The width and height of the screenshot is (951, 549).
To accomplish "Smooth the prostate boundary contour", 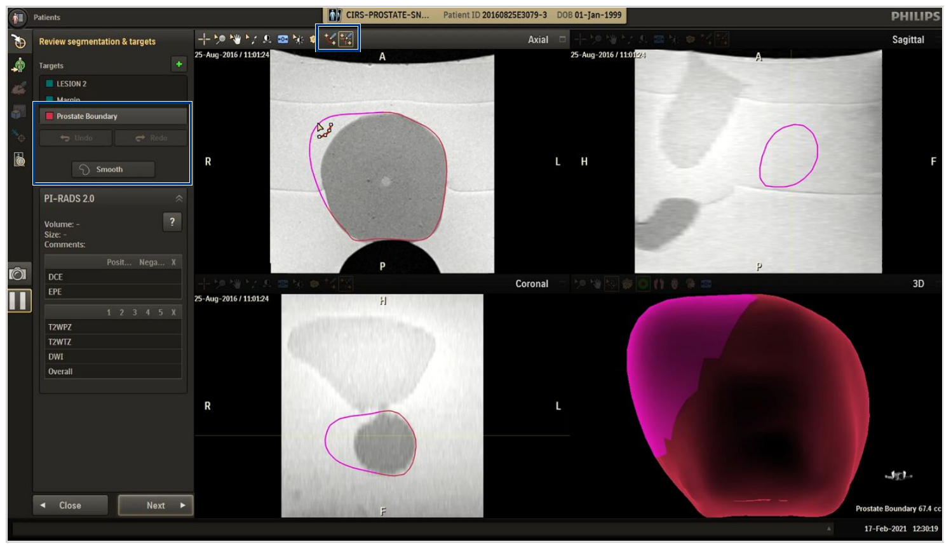I will (113, 170).
